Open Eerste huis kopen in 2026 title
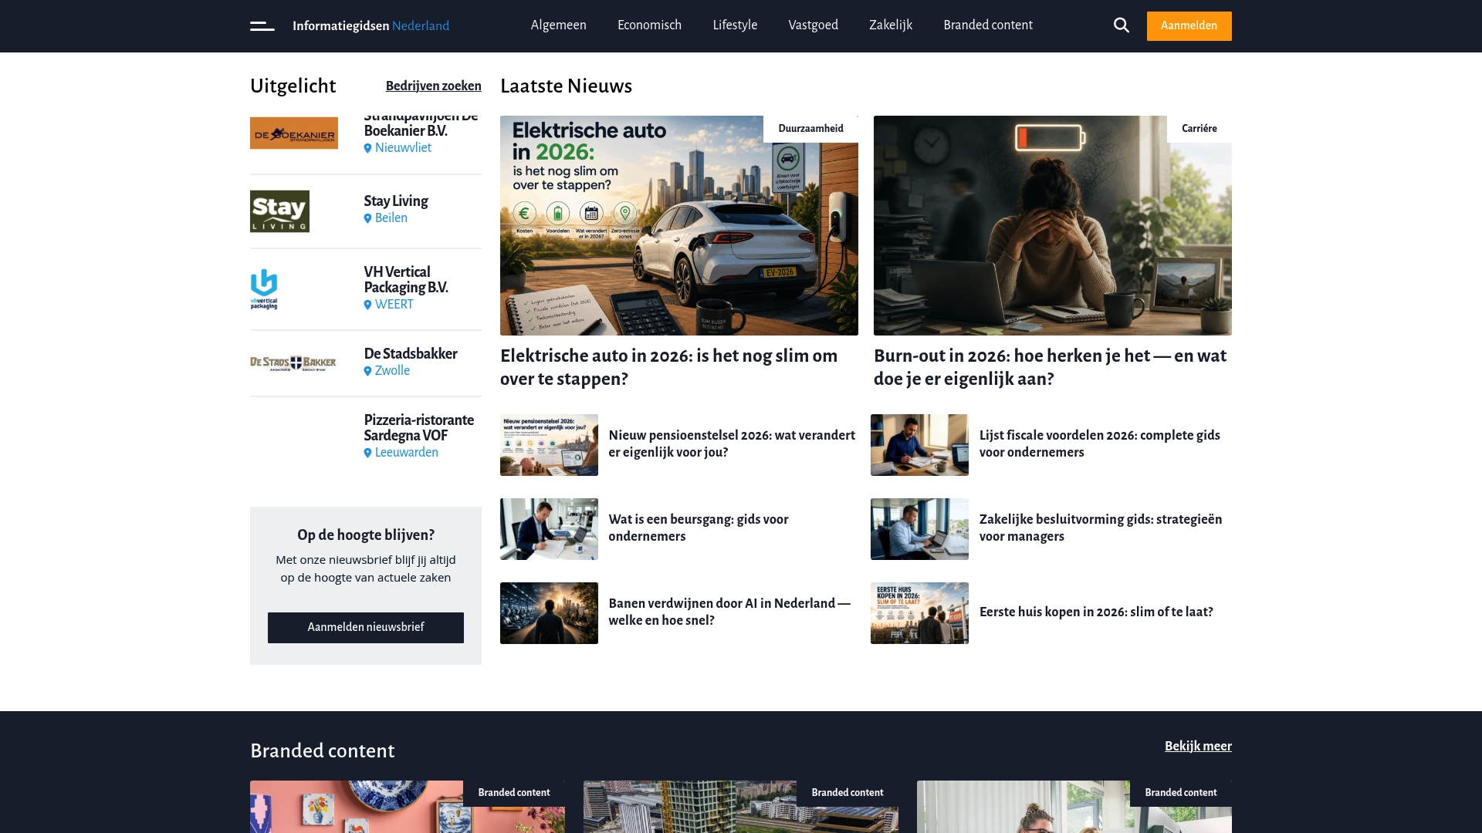This screenshot has width=1482, height=833. 1096,612
